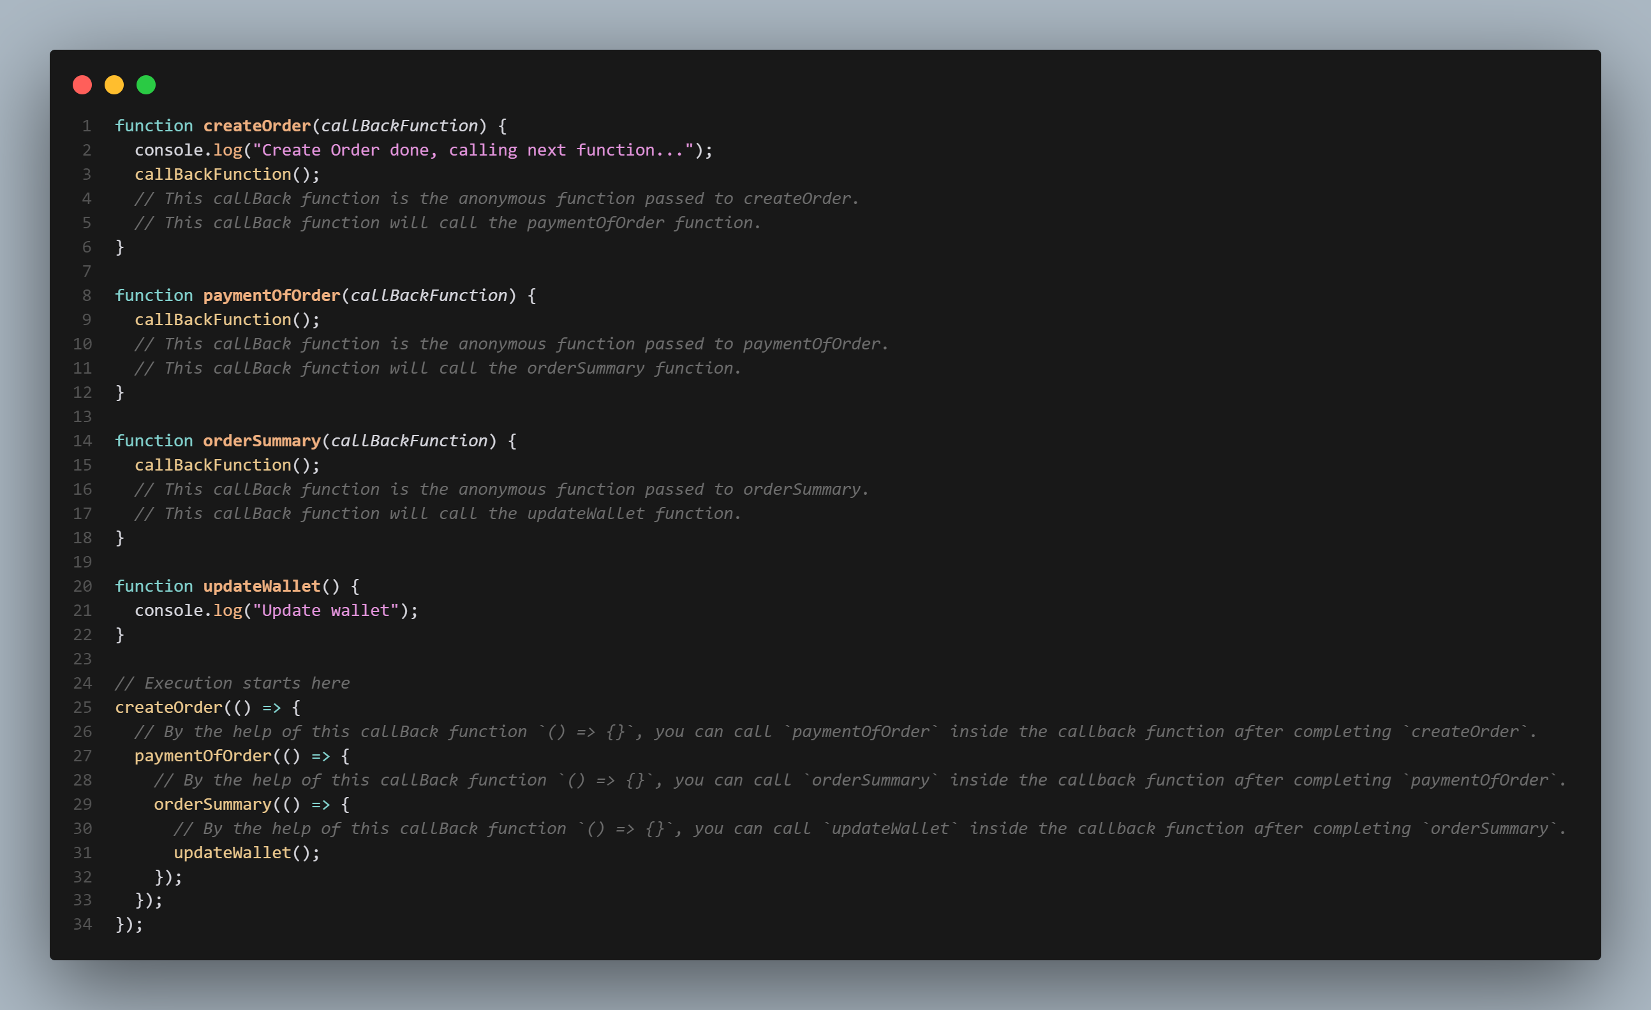Click the red close window dot
Screen dimensions: 1651x1010
82,85
